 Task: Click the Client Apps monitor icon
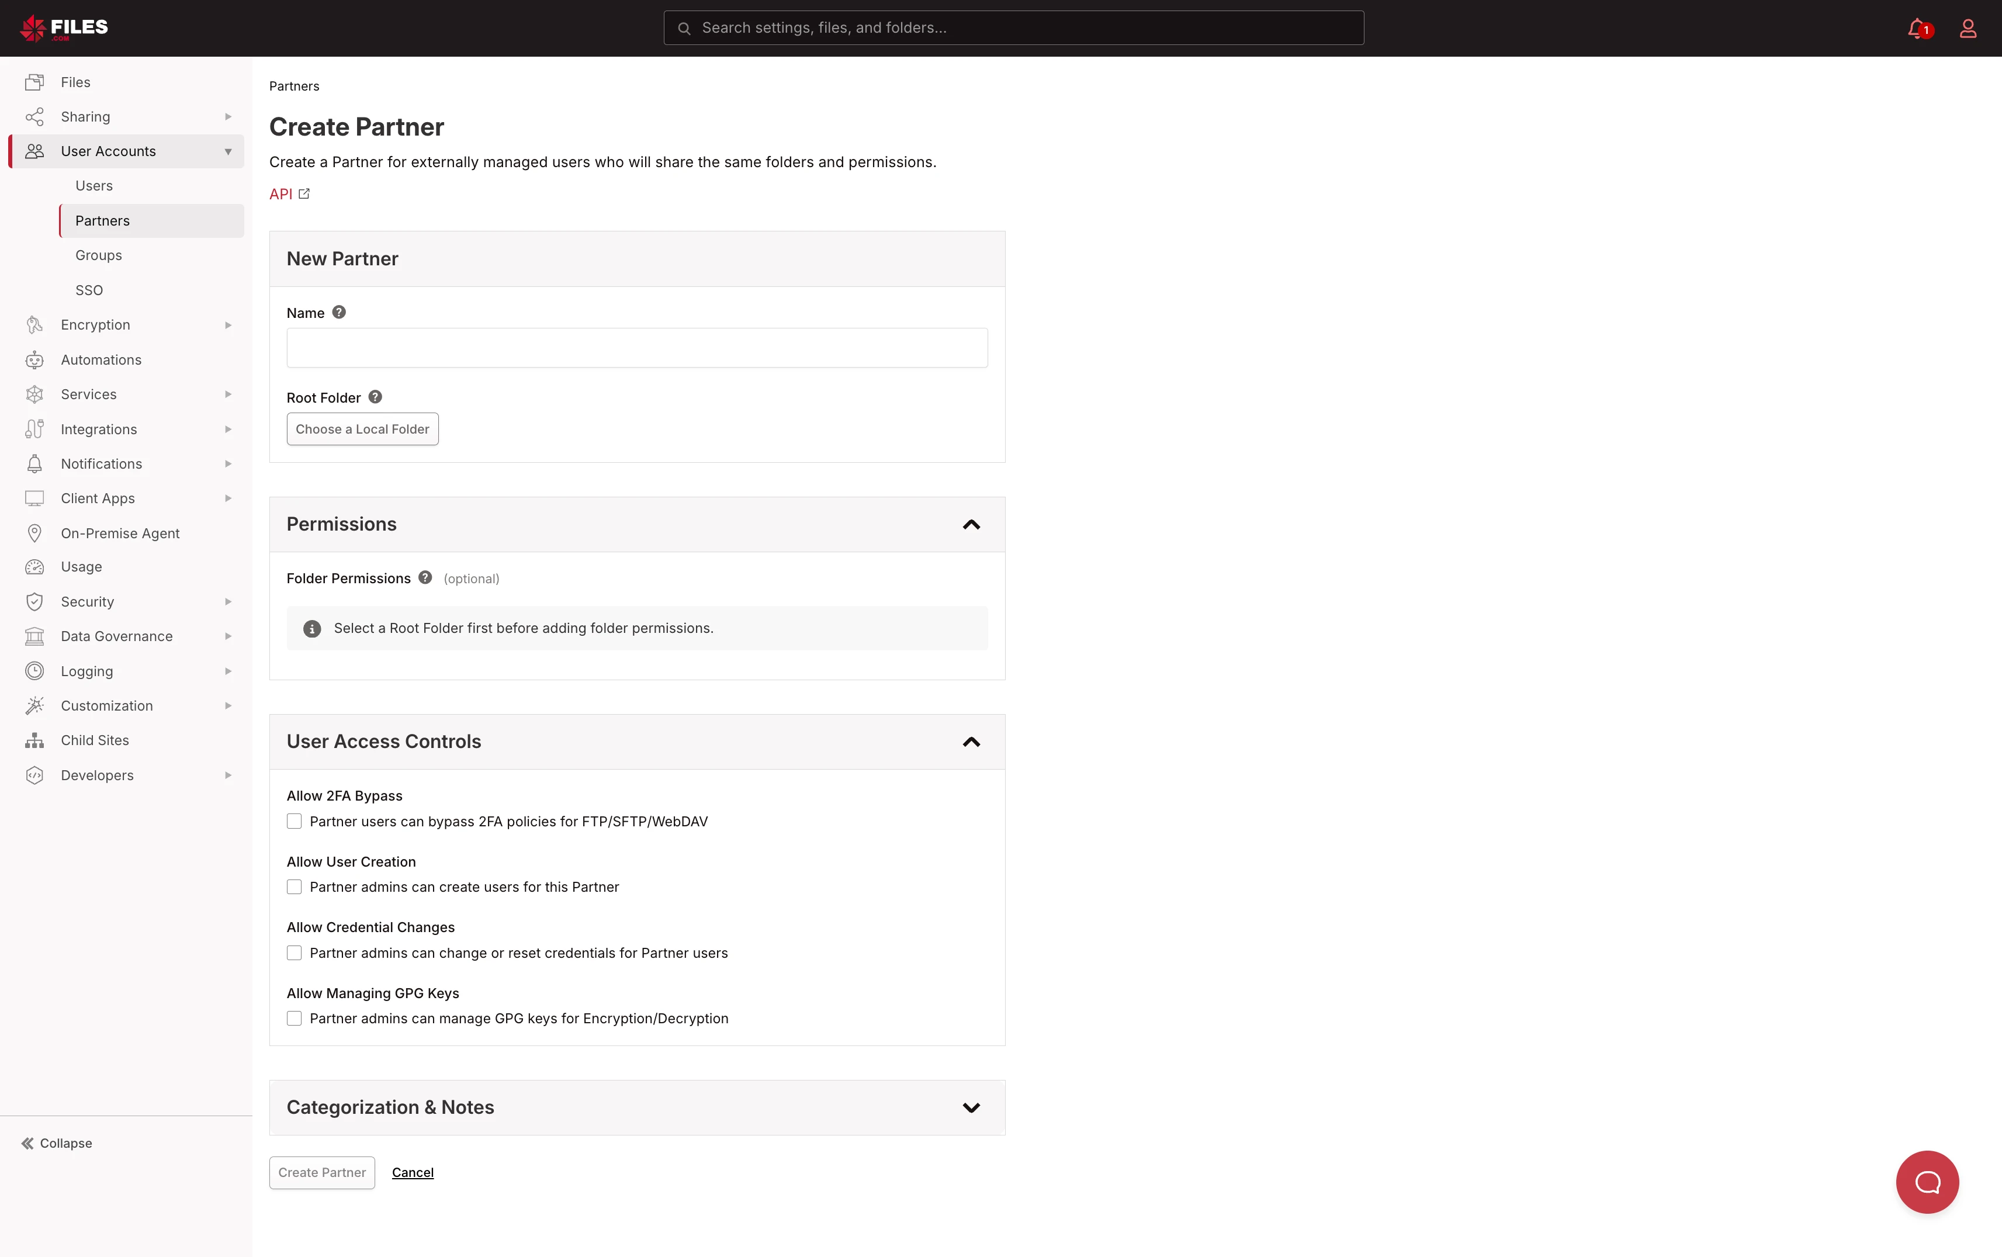point(34,498)
